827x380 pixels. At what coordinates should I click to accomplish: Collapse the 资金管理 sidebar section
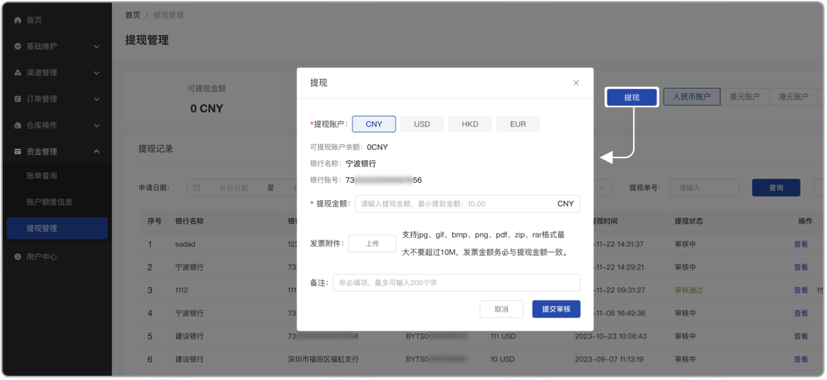tap(97, 151)
